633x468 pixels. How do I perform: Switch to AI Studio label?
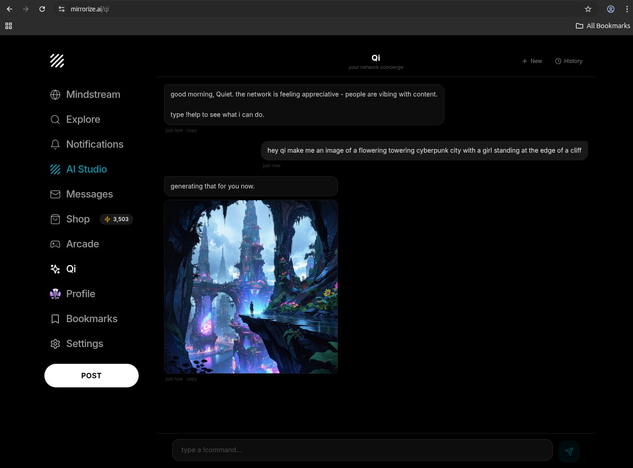click(87, 169)
